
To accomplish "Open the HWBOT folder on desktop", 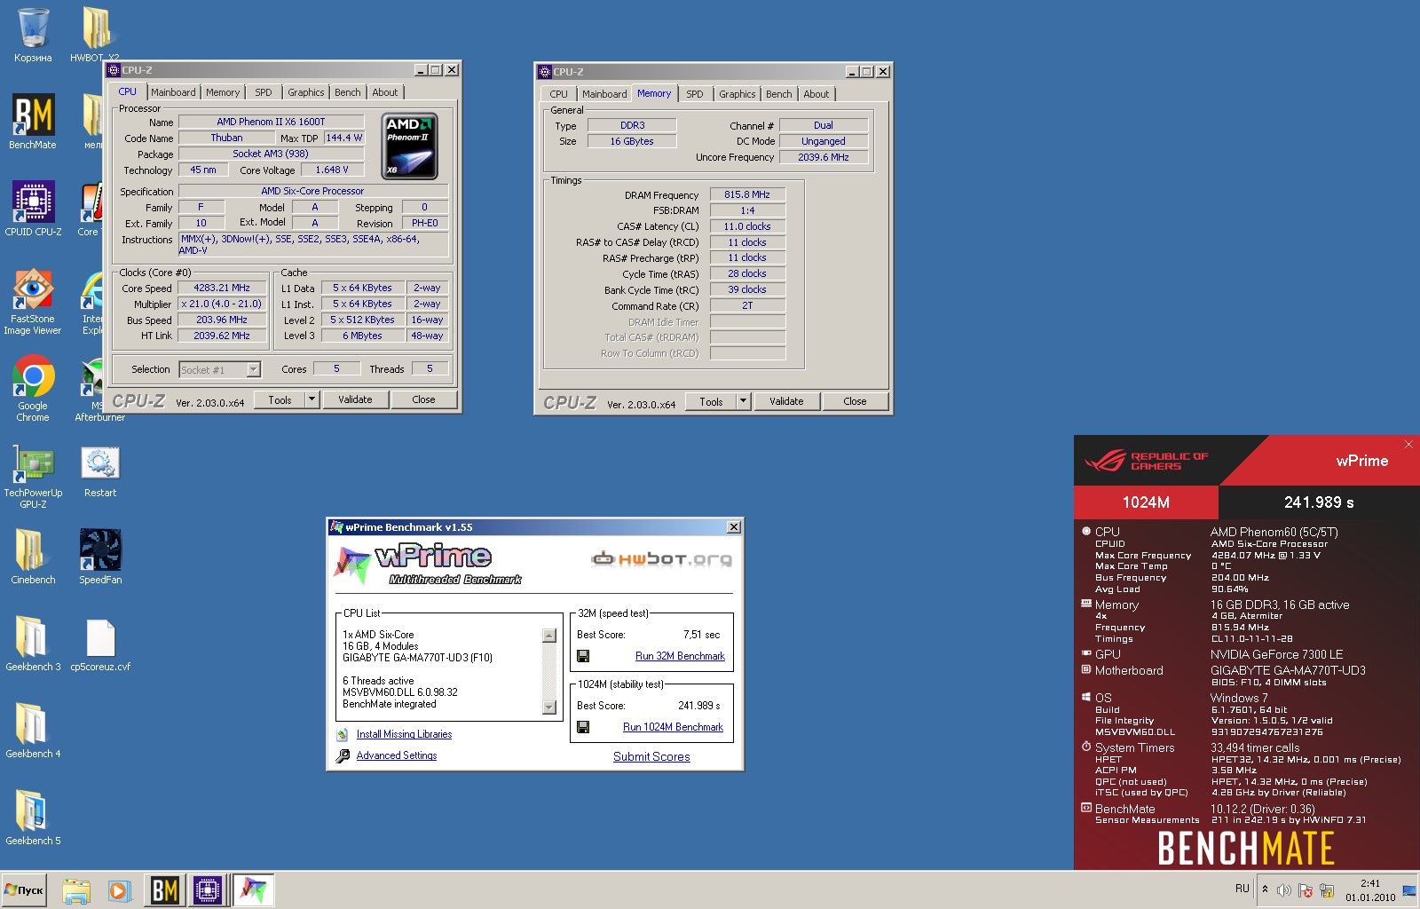I will (95, 36).
